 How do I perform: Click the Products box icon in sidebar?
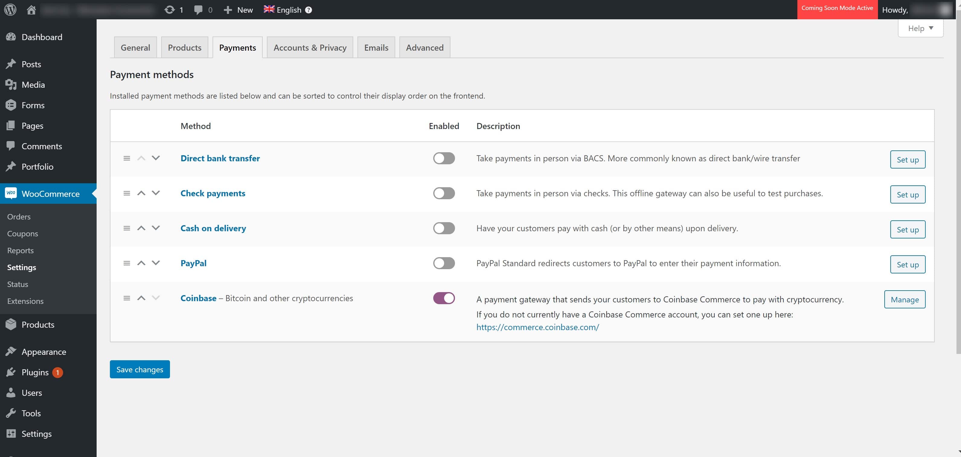click(x=11, y=324)
